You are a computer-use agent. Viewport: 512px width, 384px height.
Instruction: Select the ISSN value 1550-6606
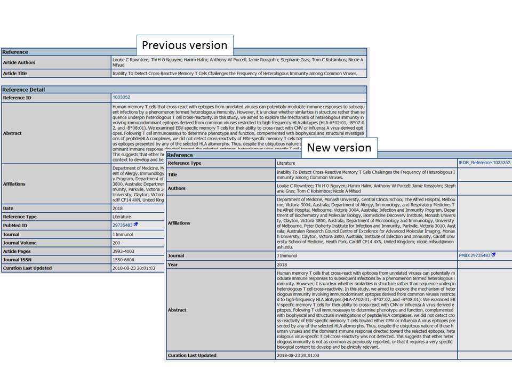pos(123,260)
